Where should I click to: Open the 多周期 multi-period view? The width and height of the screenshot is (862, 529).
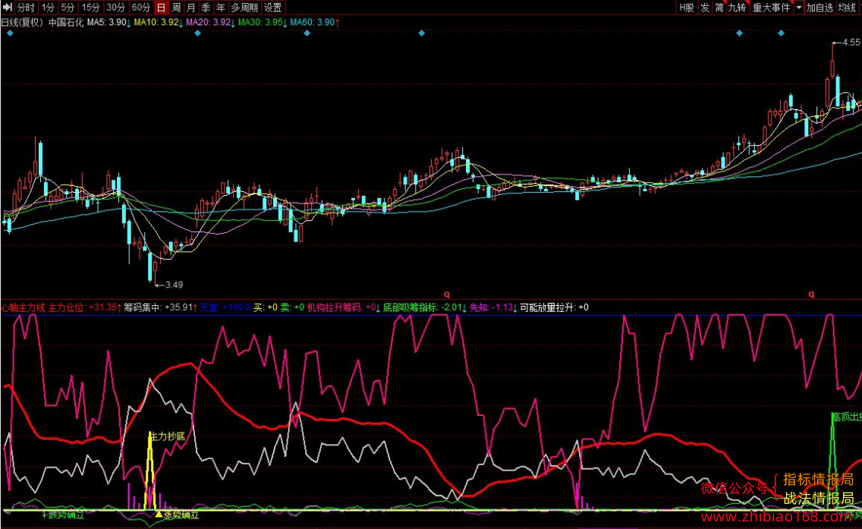(244, 7)
